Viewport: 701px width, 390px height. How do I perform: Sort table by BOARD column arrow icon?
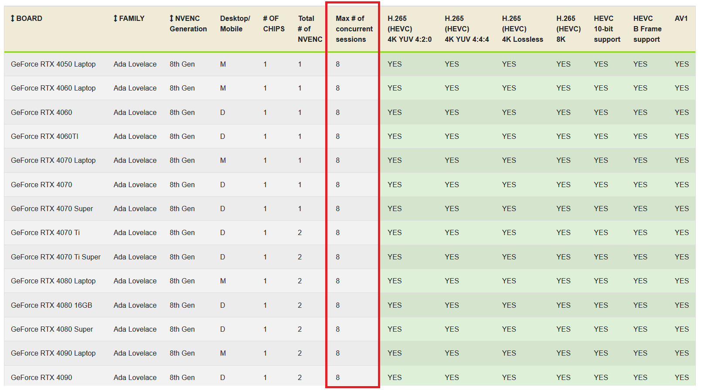click(13, 18)
